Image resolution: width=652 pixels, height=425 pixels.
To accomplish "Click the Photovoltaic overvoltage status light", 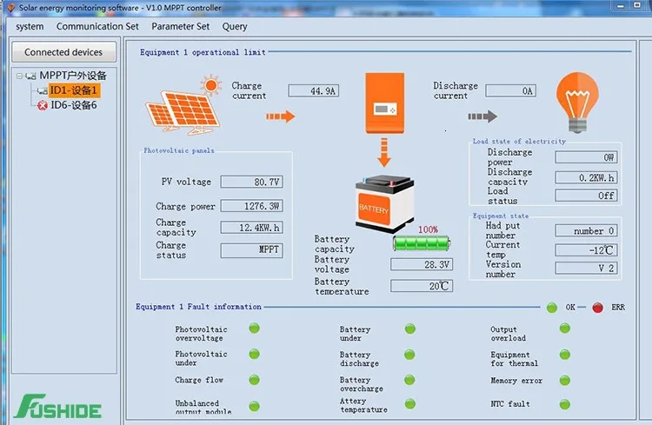I will [254, 329].
